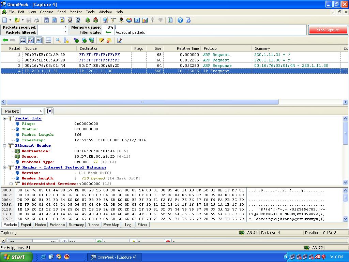This screenshot has width=349, height=262.
Task: Click the padlock list icon in packet toolbar
Action: coord(66,40)
